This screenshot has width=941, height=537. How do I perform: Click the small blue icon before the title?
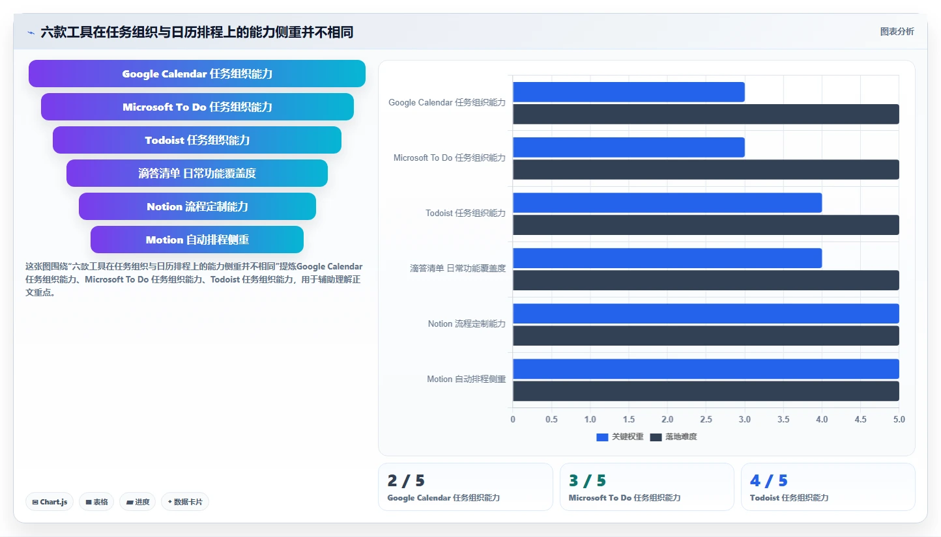click(31, 32)
